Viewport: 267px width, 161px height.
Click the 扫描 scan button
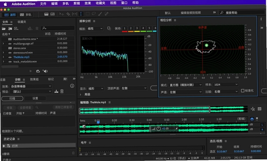(12, 99)
